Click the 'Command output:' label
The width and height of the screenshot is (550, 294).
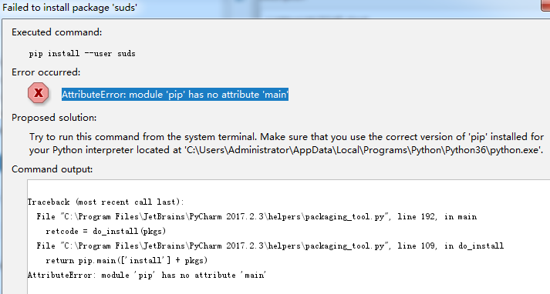pos(52,169)
